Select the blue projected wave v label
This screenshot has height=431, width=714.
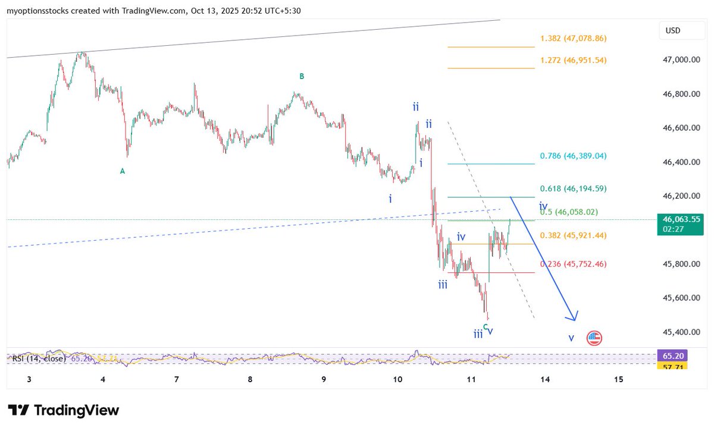tap(571, 338)
